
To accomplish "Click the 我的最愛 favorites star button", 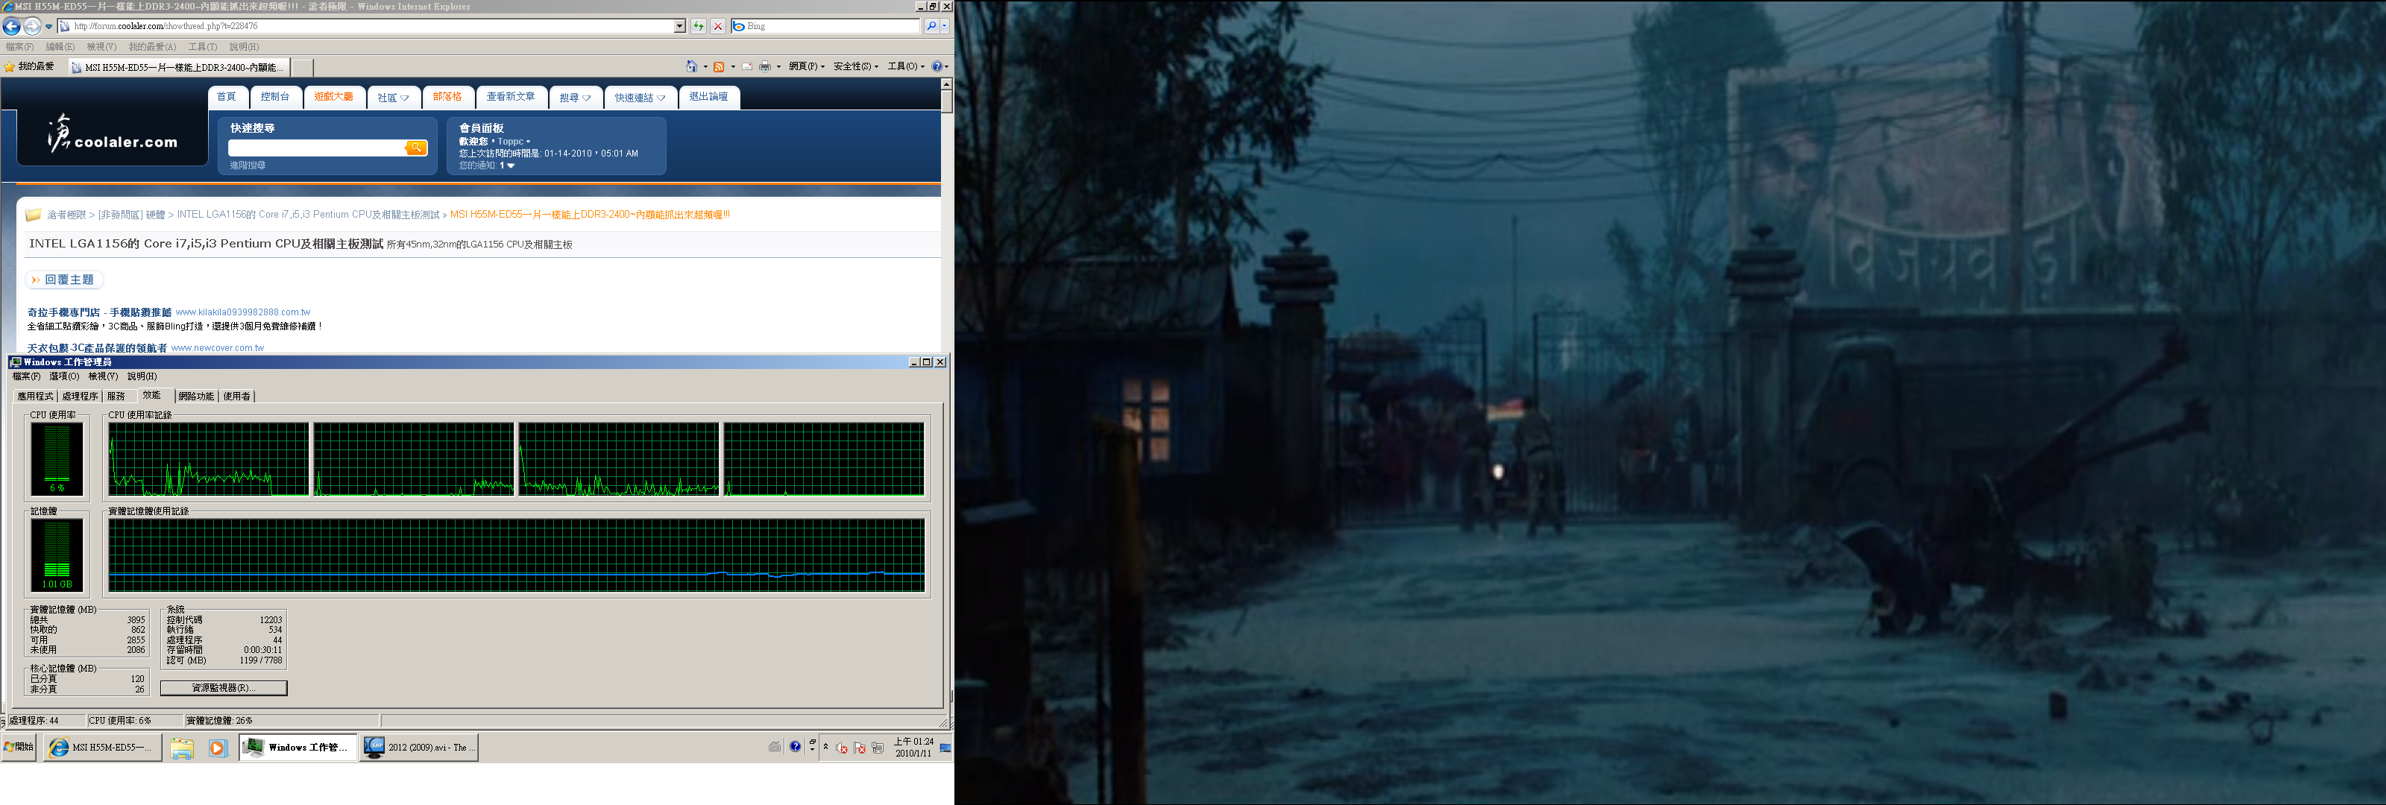I will (x=30, y=66).
